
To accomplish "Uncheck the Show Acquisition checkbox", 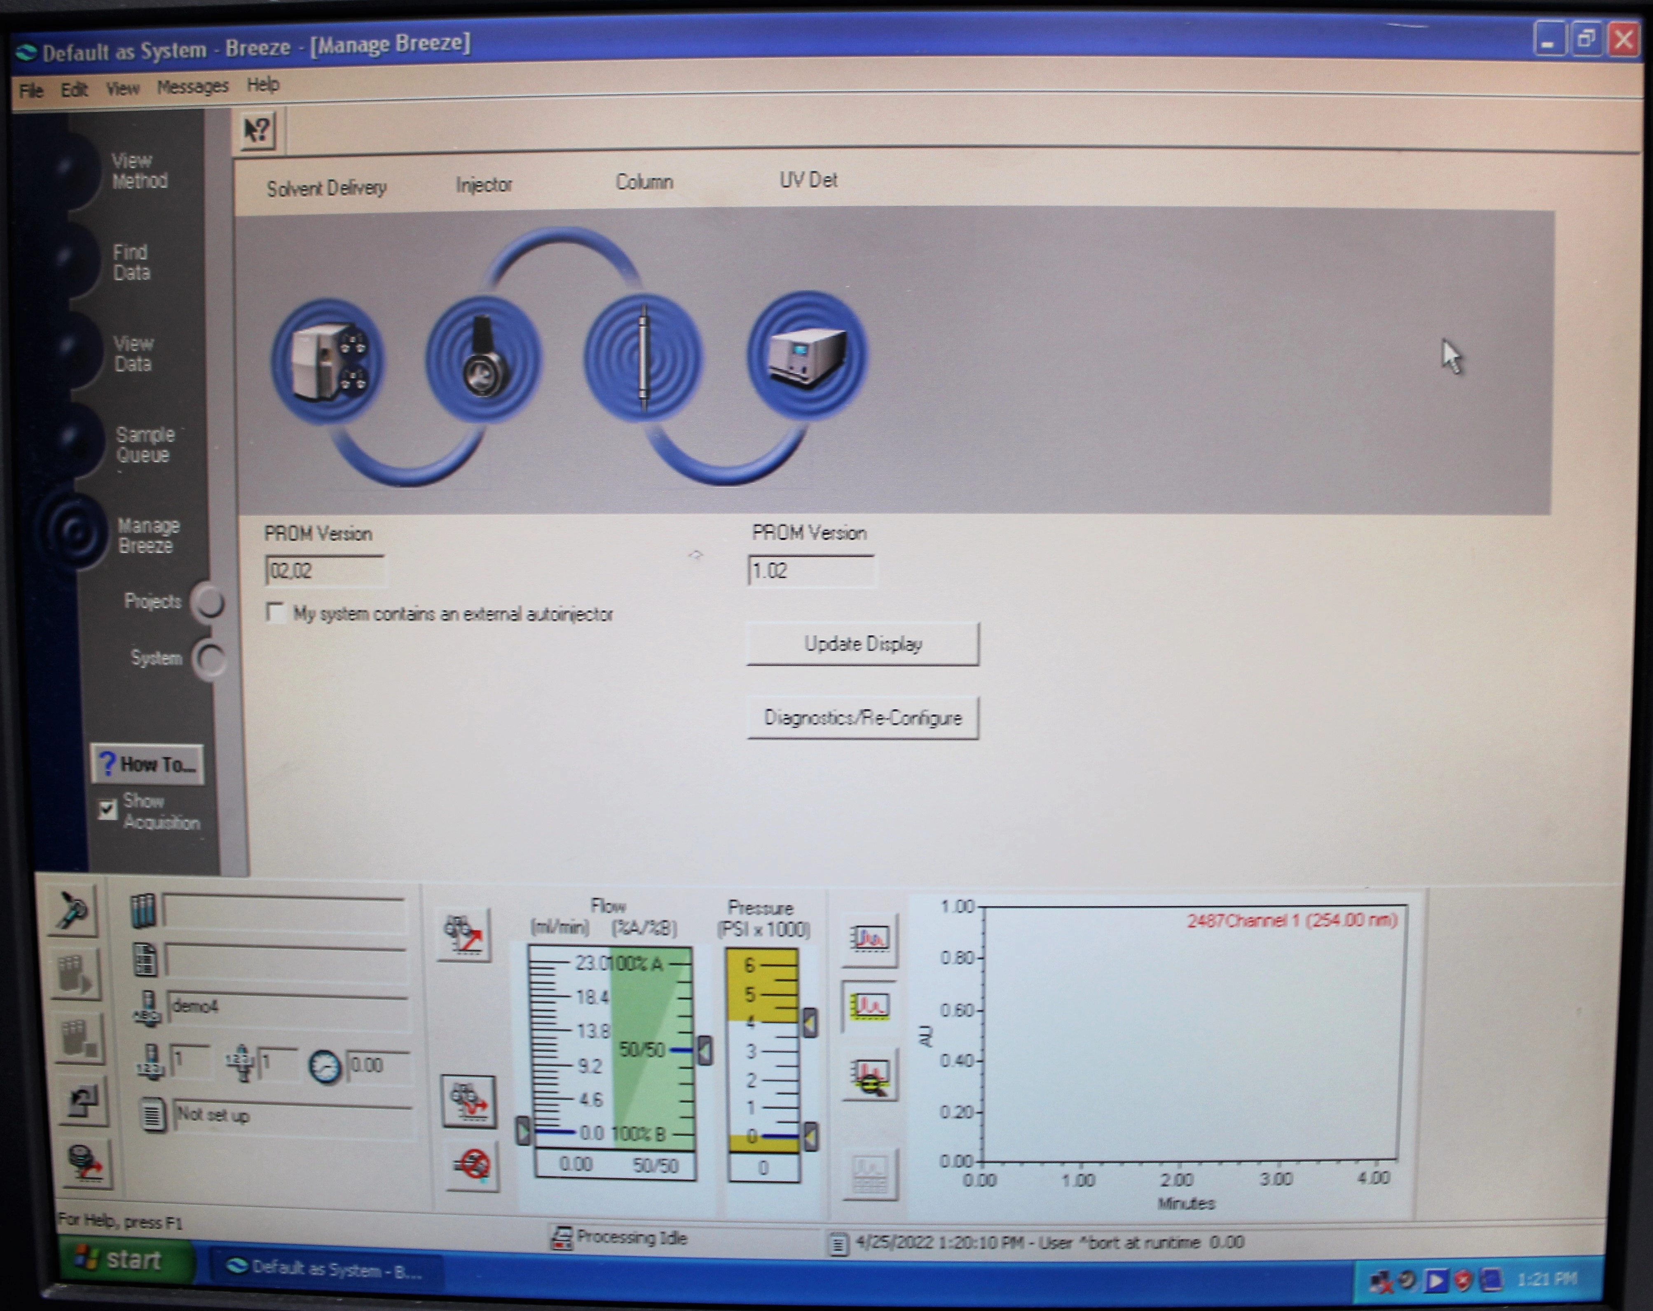I will pos(108,809).
